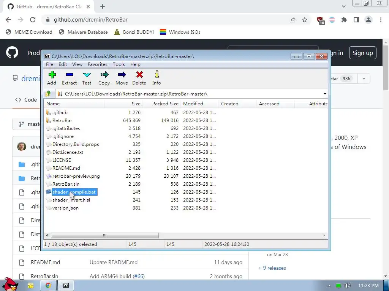The height and width of the screenshot is (291, 389).
Task: Open the Favorites menu
Action: [x=98, y=64]
